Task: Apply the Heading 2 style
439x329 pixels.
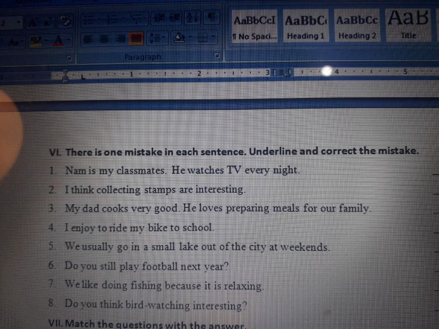Action: [357, 26]
